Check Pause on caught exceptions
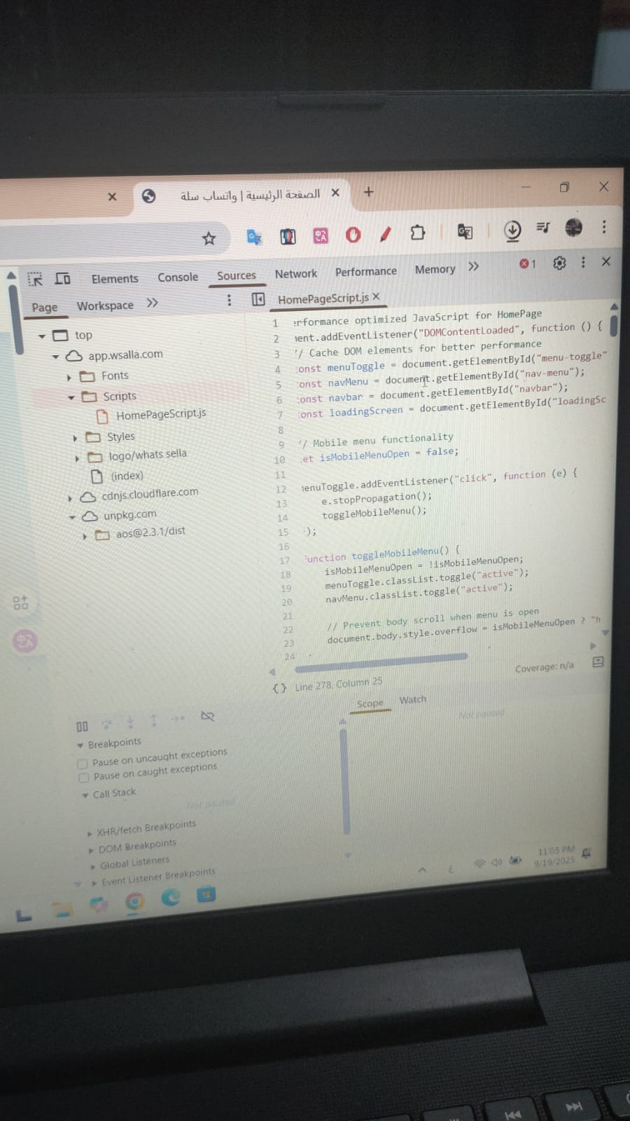This screenshot has height=1121, width=630. (x=84, y=778)
